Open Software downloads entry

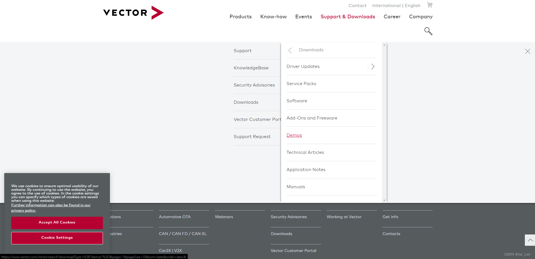click(x=297, y=101)
